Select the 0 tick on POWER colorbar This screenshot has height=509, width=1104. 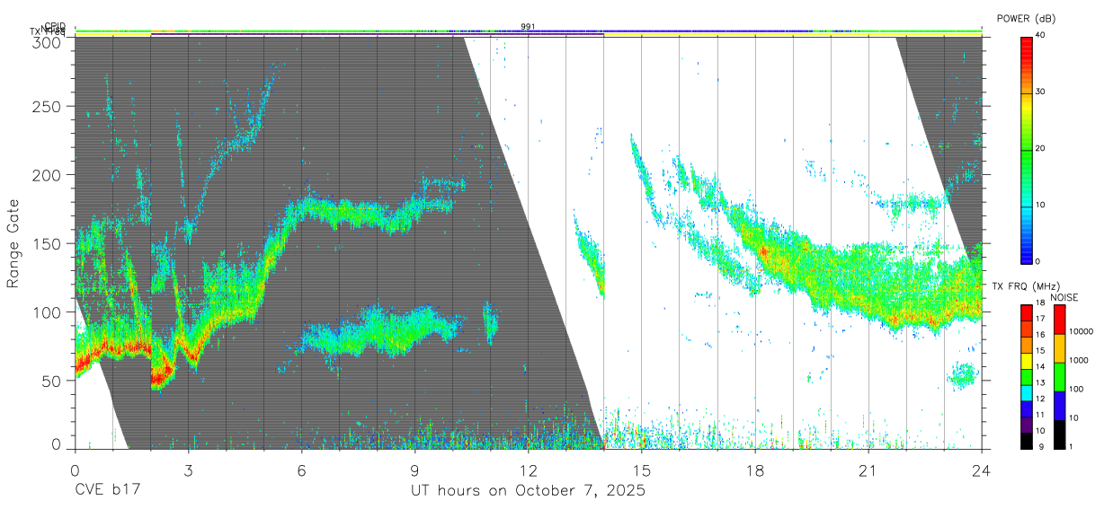click(1038, 261)
